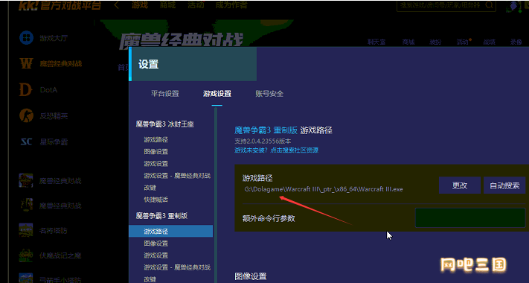
Task: Switch to the 游戏设置 settings tab
Action: pyautogui.click(x=217, y=94)
